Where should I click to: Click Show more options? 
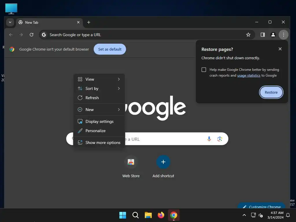pos(99,143)
